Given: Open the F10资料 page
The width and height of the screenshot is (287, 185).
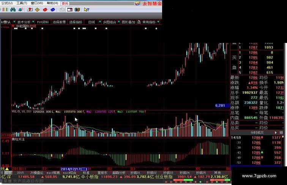Looking at the screenshot, I should (x=43, y=22).
